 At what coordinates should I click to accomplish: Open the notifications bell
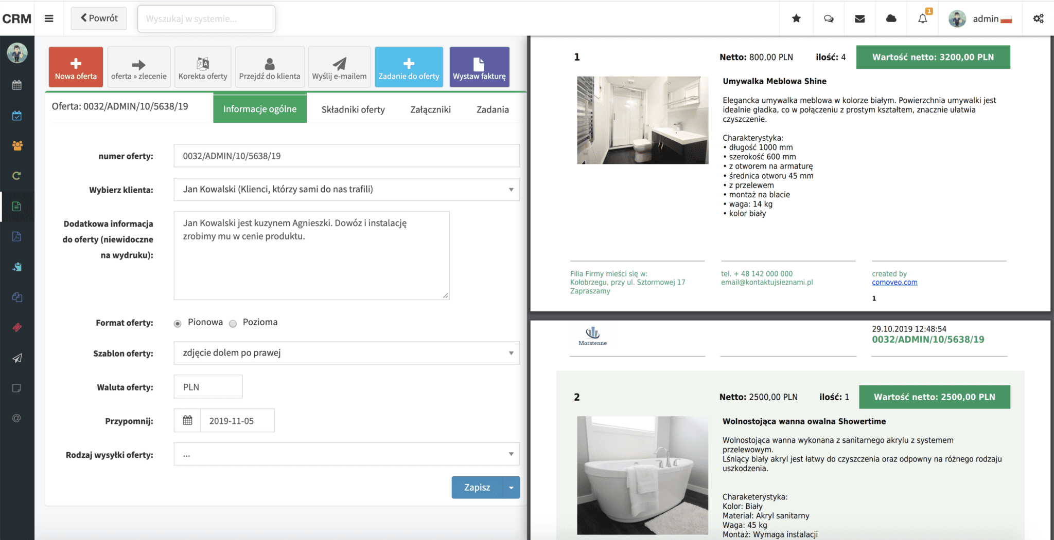923,18
